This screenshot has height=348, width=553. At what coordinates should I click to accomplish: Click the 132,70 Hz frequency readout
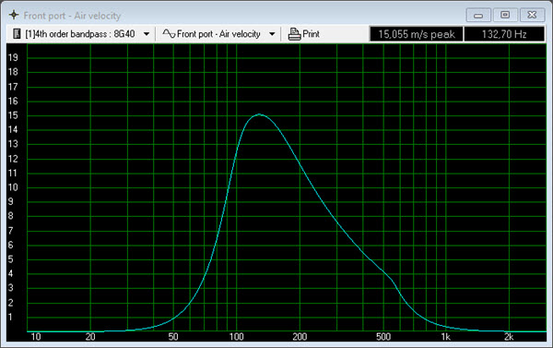click(504, 34)
